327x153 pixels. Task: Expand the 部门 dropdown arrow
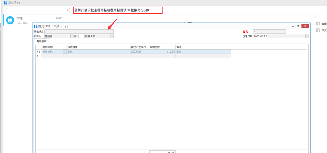112,36
